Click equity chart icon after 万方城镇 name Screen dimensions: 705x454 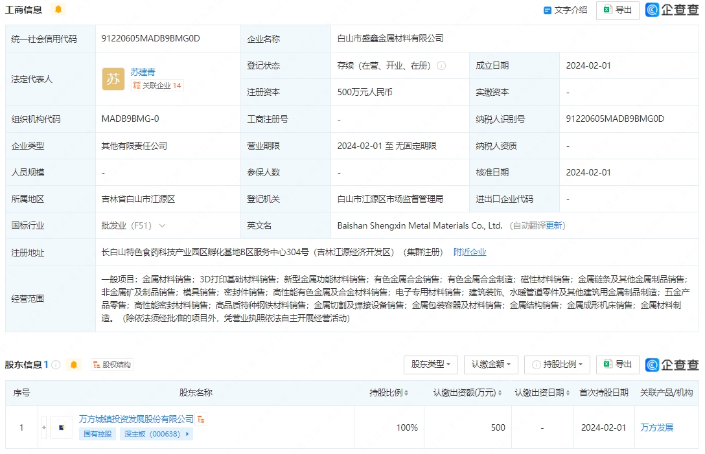pos(201,420)
